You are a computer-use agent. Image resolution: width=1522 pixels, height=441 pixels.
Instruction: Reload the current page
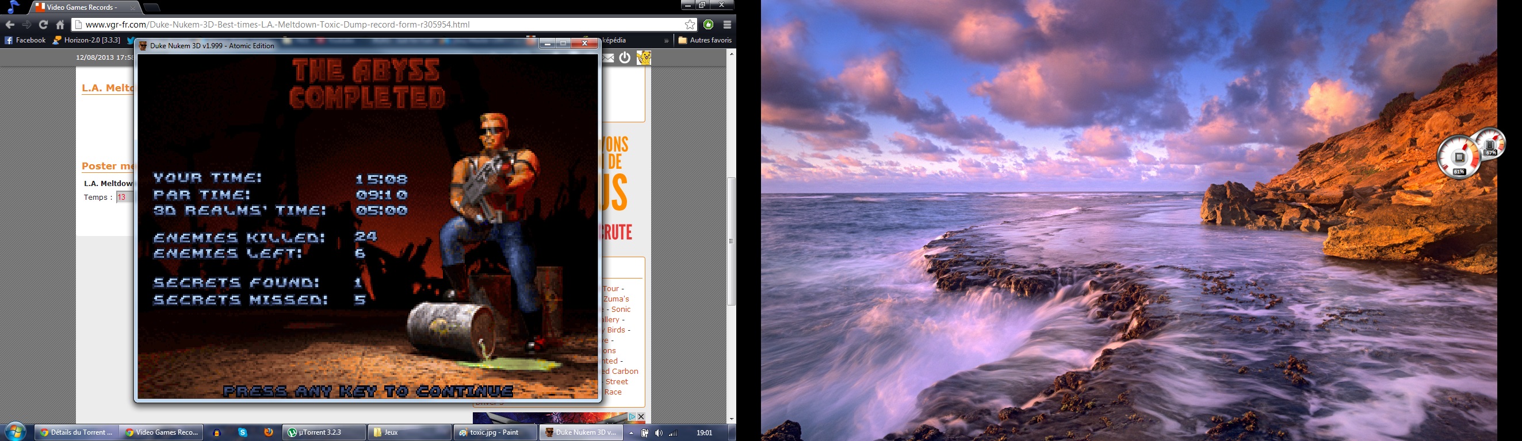[x=43, y=25]
